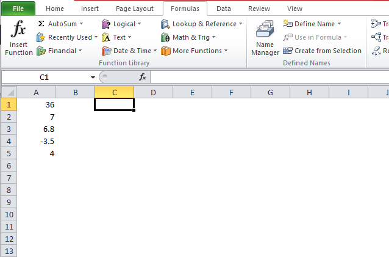Viewport: 389px width, 257px height.
Task: Open the Recently Used functions icon
Action: pyautogui.click(x=41, y=37)
